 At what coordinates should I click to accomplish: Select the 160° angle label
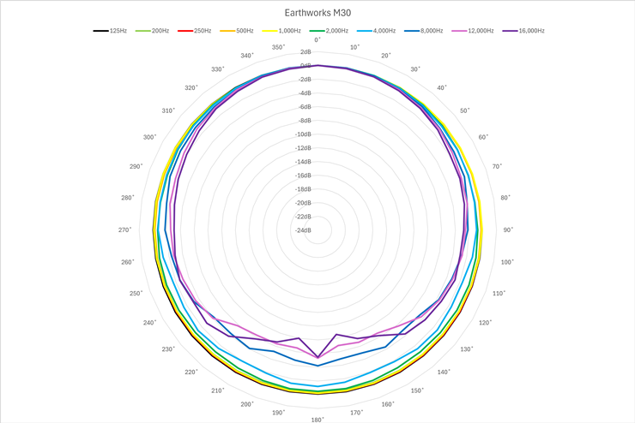388,404
